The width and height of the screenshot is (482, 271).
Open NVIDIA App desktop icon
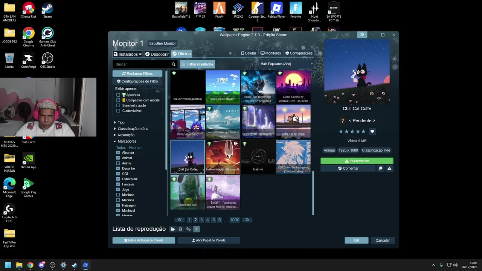pyautogui.click(x=28, y=161)
